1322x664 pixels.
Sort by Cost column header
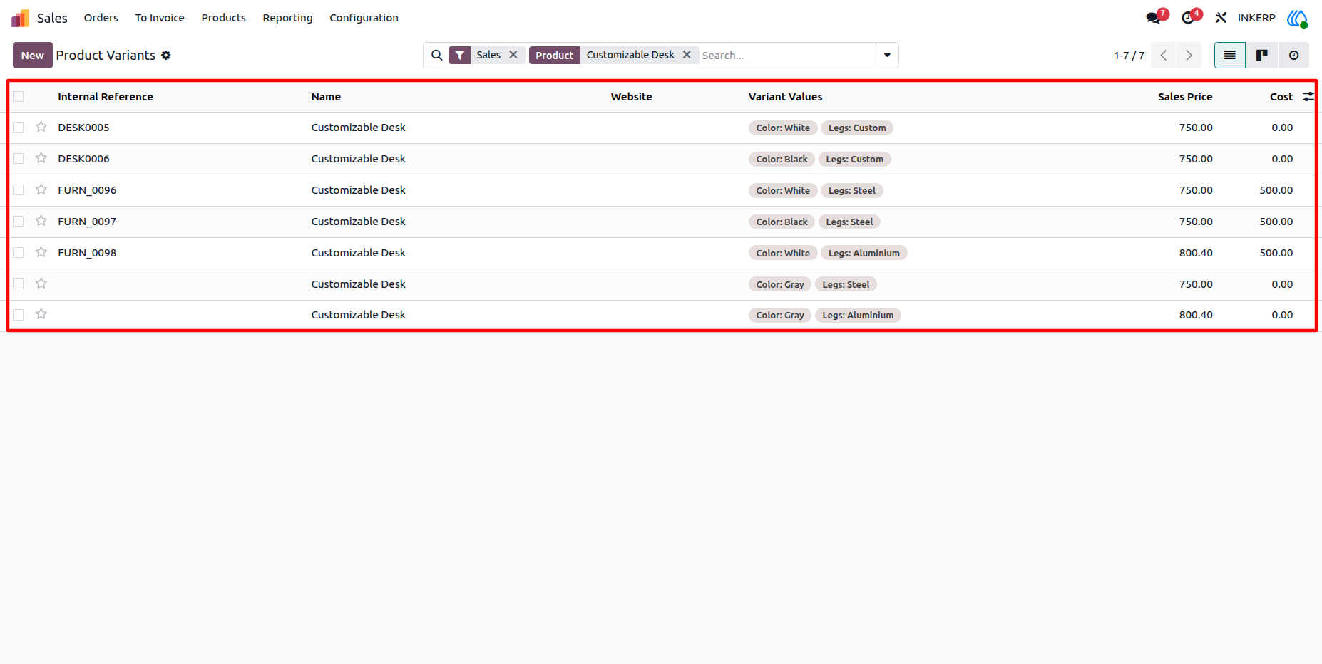click(1281, 97)
